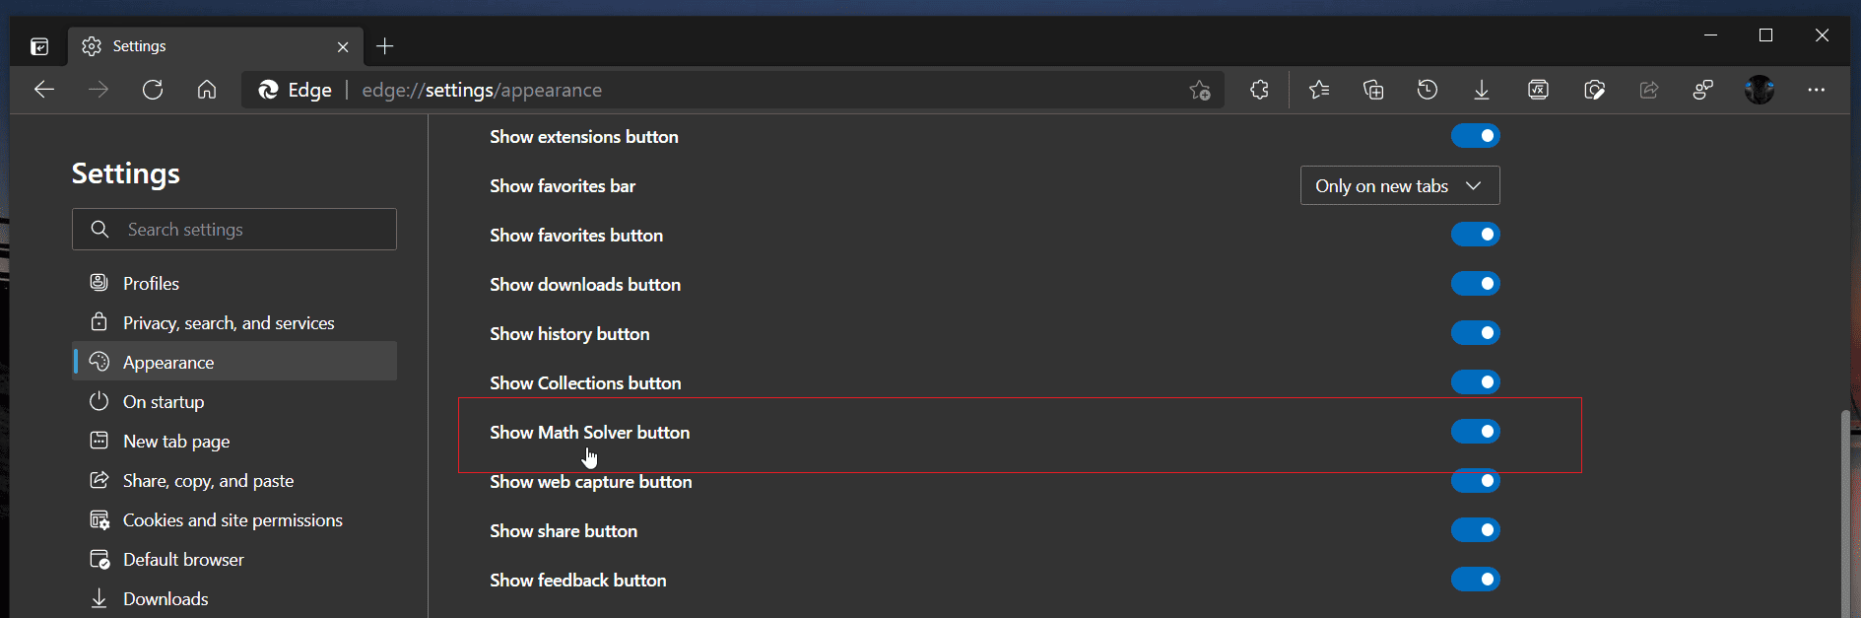Toggle Show feedback button switch
Viewport: 1861px width, 618px height.
click(1475, 580)
